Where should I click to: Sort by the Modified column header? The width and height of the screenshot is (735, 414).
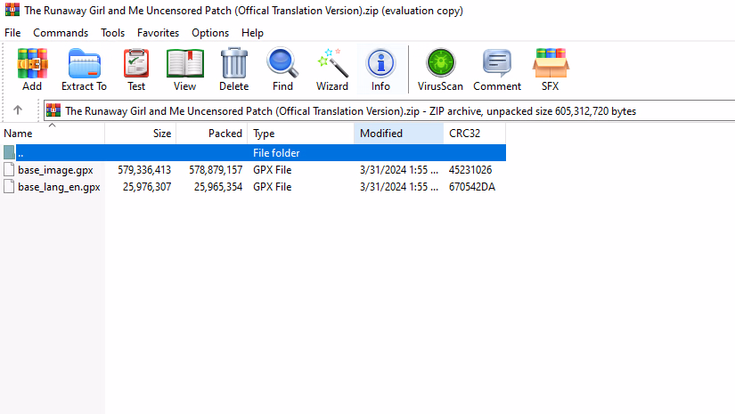coord(398,134)
